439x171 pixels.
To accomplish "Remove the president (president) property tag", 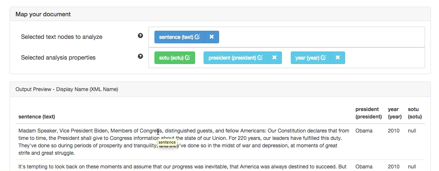I will 274,58.
